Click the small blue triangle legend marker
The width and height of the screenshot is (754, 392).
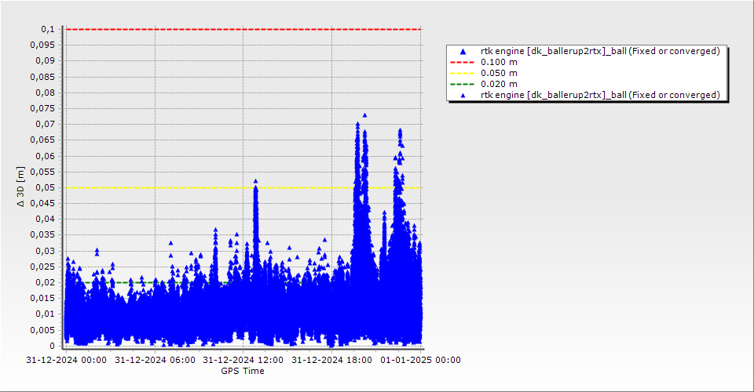coord(463,96)
